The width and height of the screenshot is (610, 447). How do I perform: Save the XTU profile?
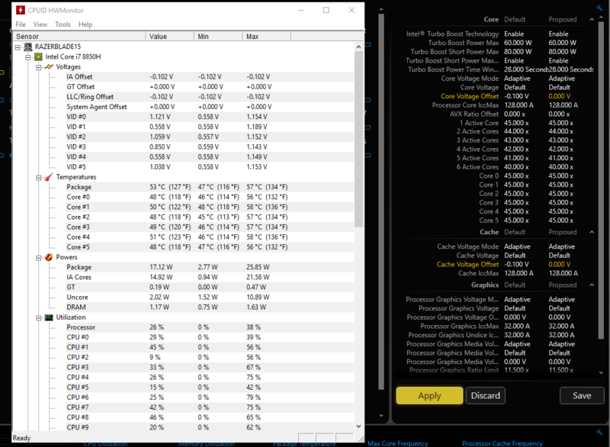pyautogui.click(x=582, y=396)
